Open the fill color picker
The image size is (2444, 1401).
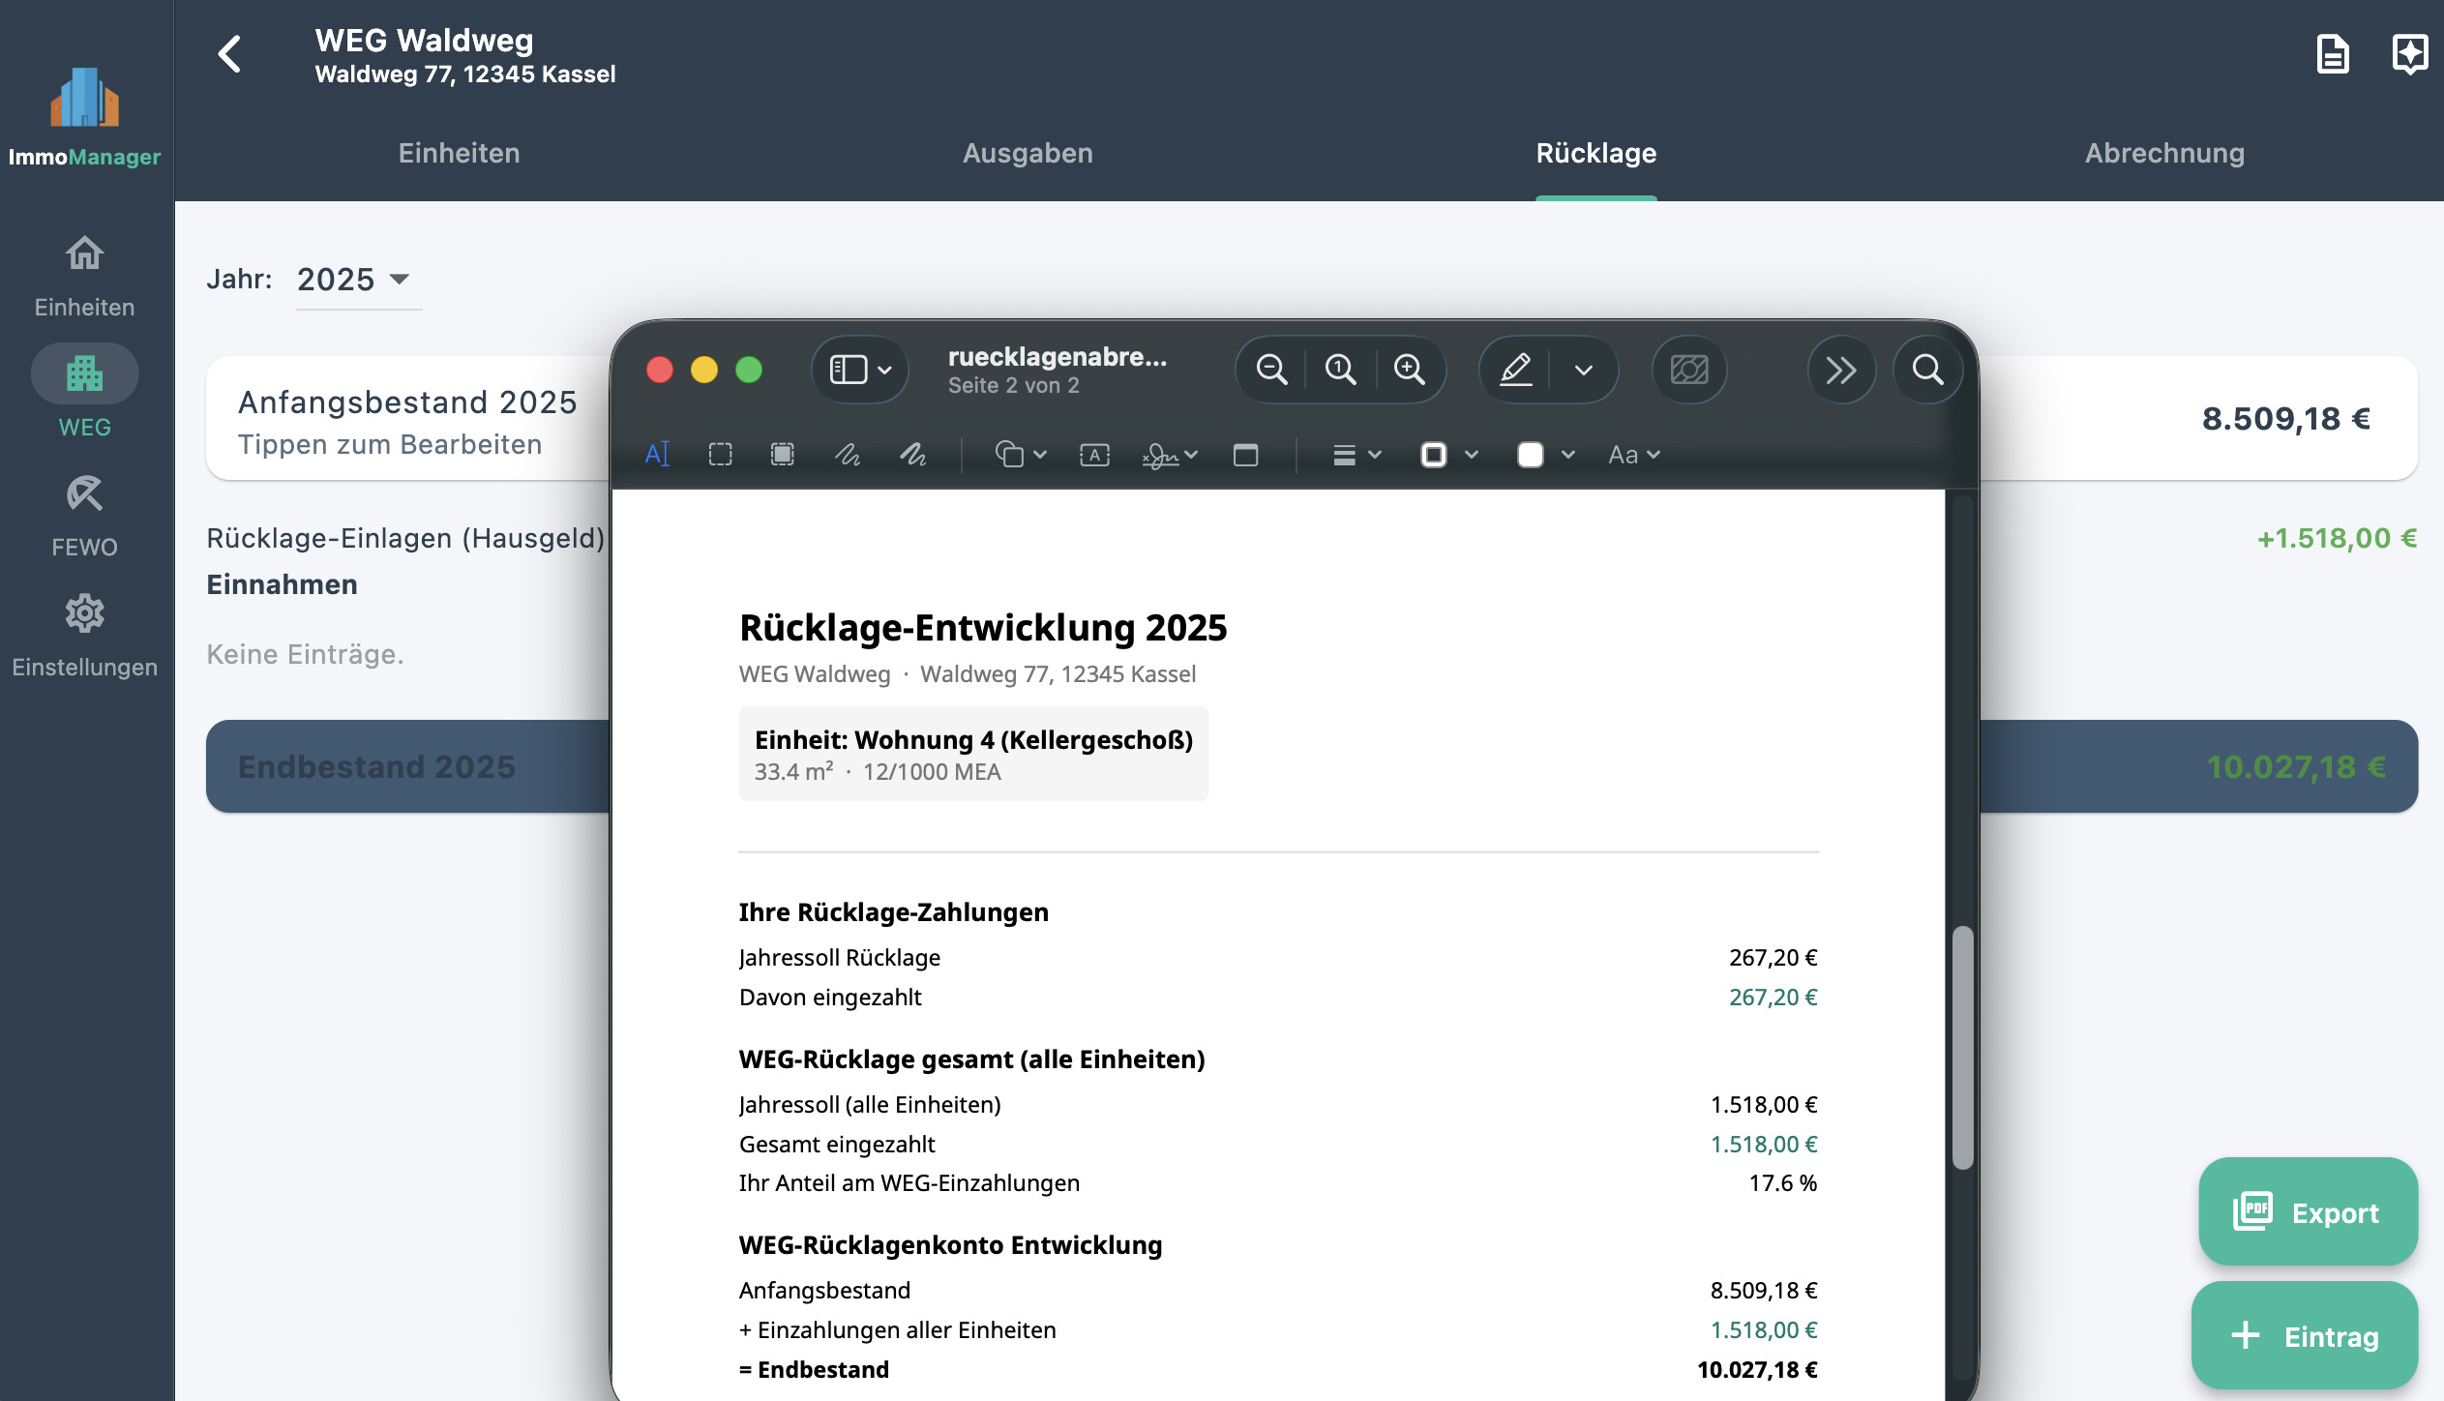point(1545,454)
